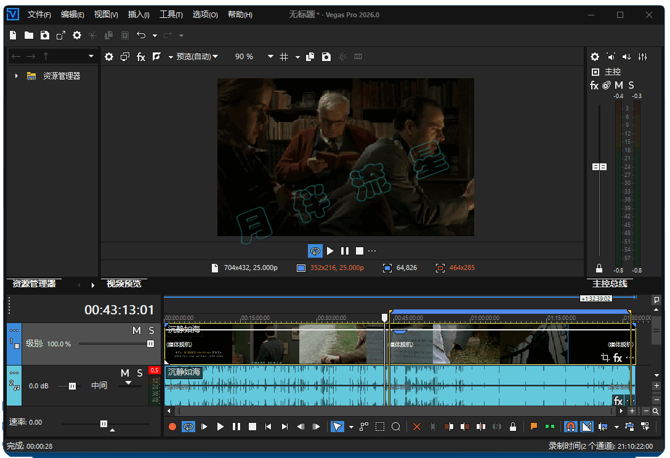Toggle snapping with the magnet icon

[571, 427]
